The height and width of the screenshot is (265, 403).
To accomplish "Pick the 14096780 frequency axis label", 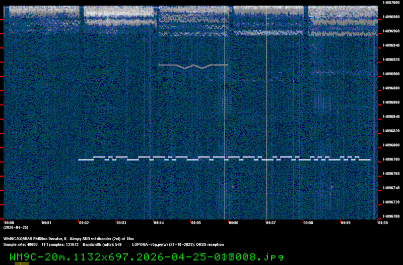I will (391, 160).
